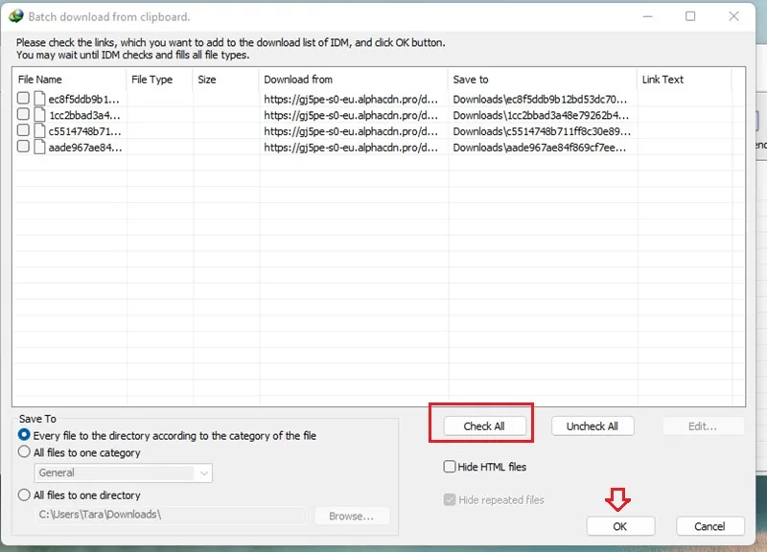This screenshot has height=552, width=767.
Task: Click file icon beside aade967ae84 entry
Action: pyautogui.click(x=39, y=147)
